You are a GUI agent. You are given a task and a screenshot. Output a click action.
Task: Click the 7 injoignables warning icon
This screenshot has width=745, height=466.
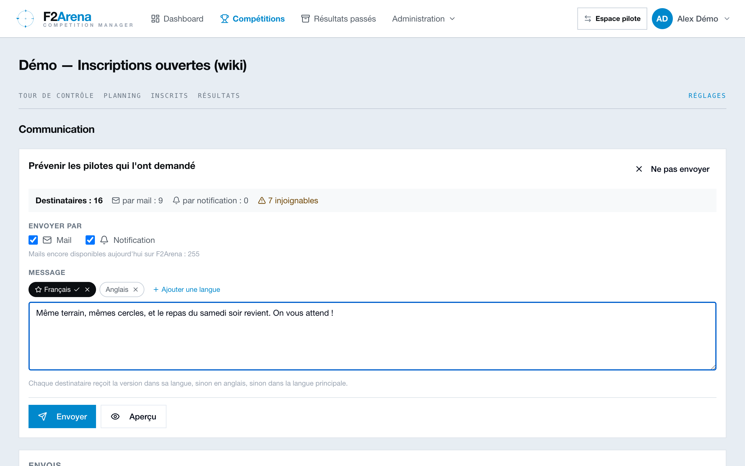[x=262, y=201]
